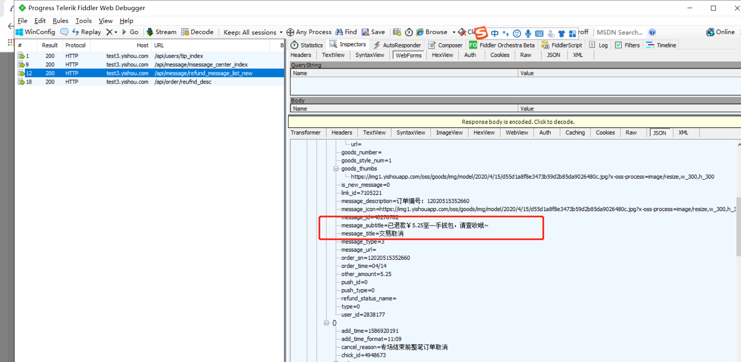
Task: Open Find sessions dialog
Action: click(346, 32)
